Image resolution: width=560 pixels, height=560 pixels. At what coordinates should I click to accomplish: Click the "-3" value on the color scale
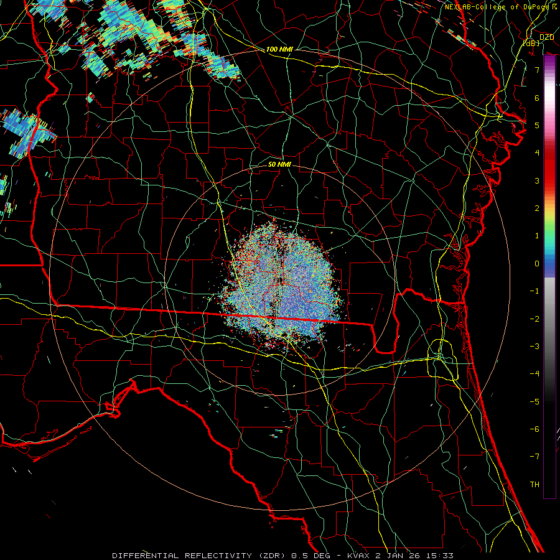tap(534, 347)
